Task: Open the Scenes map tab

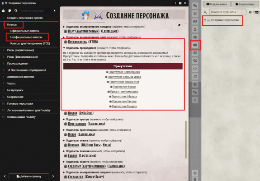Action: pyautogui.click(x=195, y=21)
